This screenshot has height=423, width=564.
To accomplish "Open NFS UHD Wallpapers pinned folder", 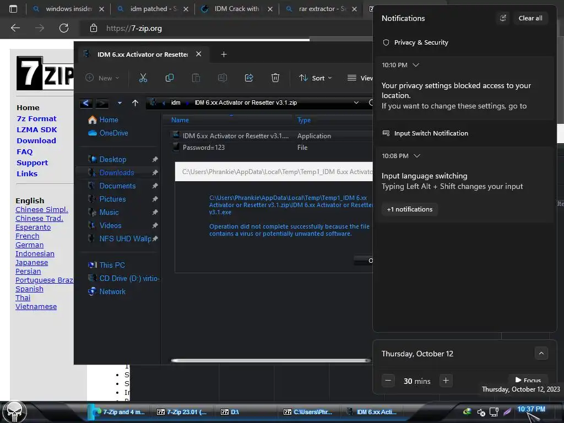I will (x=125, y=239).
